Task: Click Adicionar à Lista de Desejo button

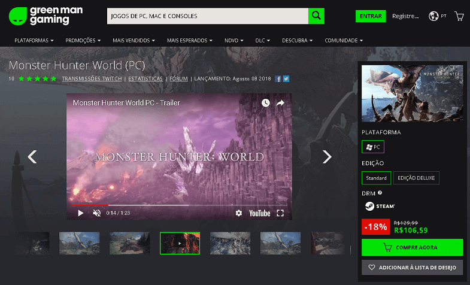Action: pyautogui.click(x=412, y=267)
